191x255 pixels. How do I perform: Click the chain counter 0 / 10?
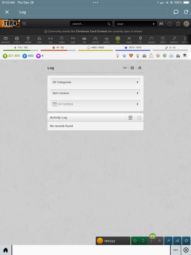pyautogui.click(x=170, y=48)
